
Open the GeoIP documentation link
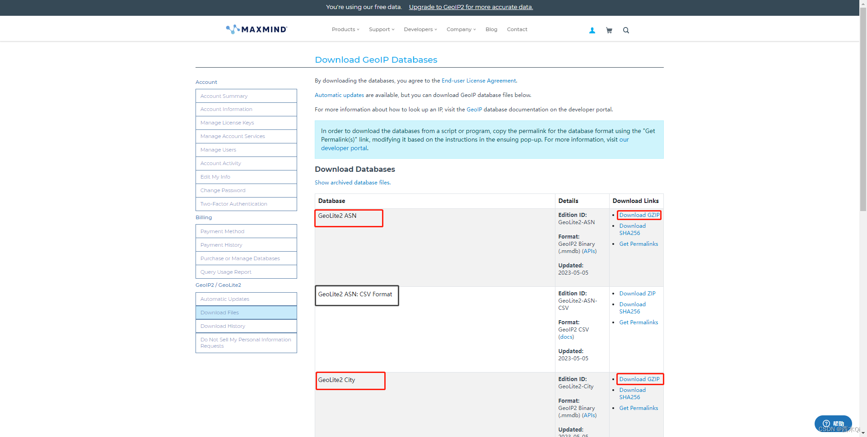pyautogui.click(x=474, y=110)
